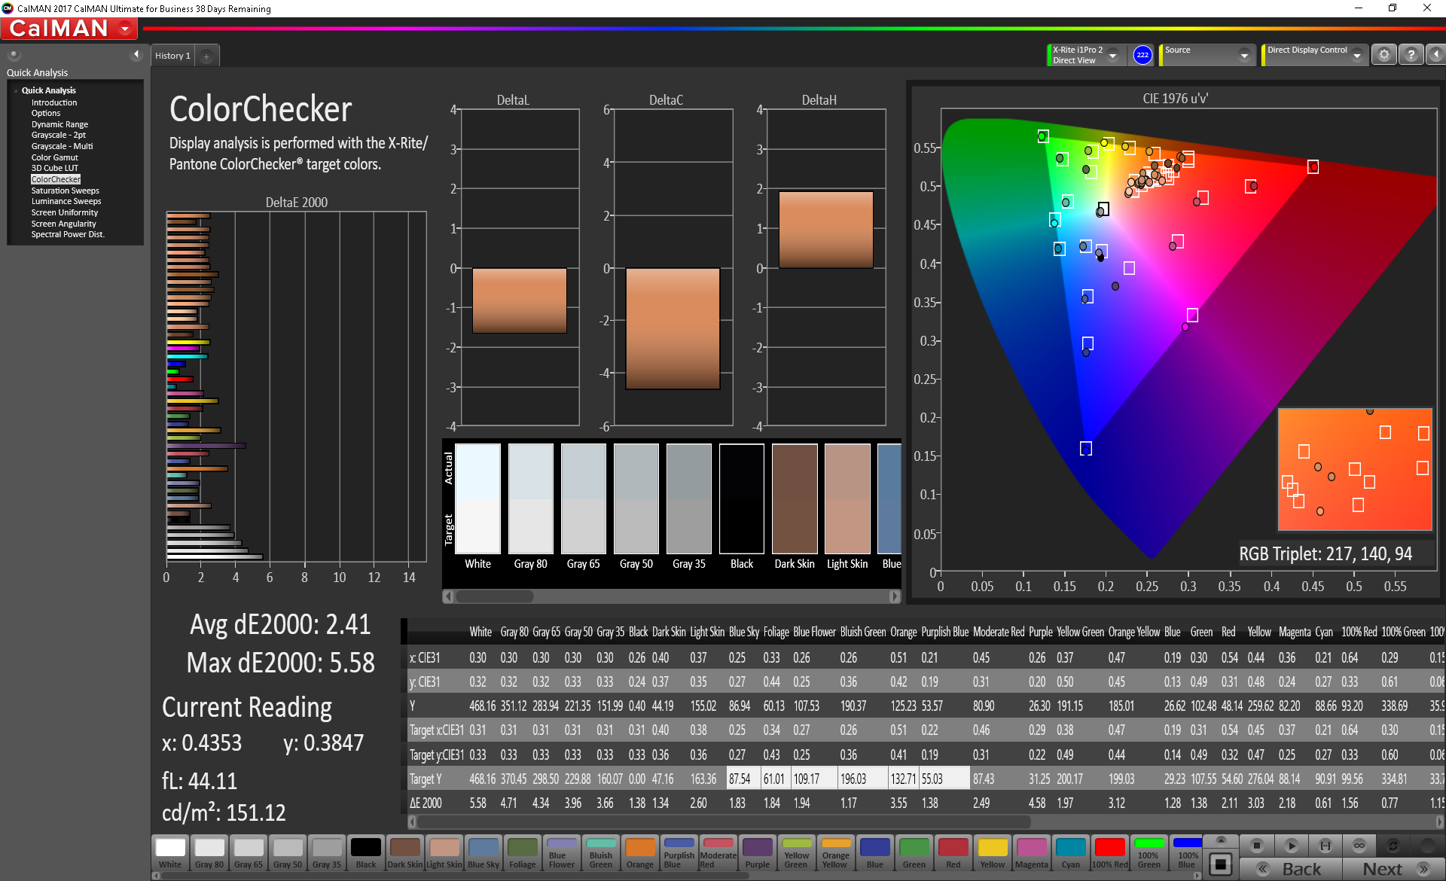
Task: Open Saturation Sweeps in the workflow list
Action: 65,191
